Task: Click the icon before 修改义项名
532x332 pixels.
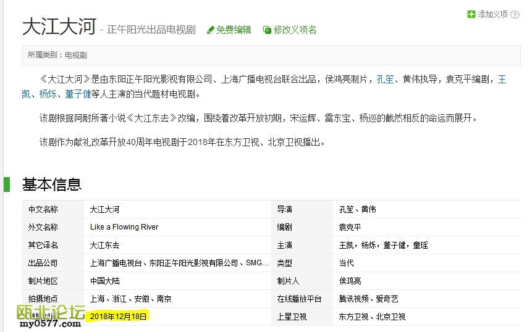Action: pos(267,30)
